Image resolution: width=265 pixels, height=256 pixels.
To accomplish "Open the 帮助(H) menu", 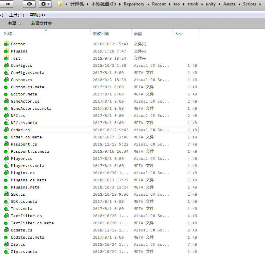I will (38, 15).
